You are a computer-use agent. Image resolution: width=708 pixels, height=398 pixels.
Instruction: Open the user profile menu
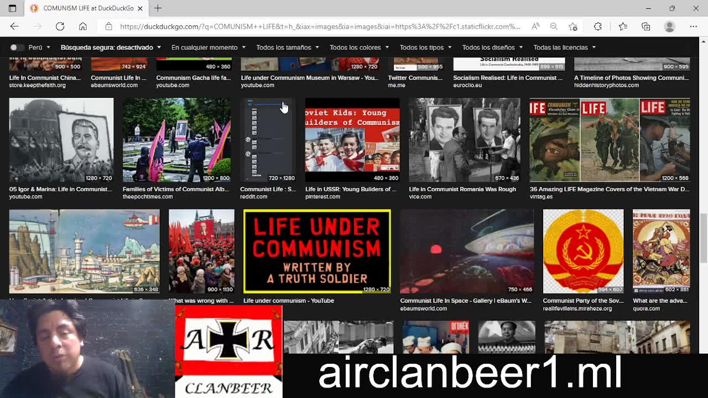(669, 27)
